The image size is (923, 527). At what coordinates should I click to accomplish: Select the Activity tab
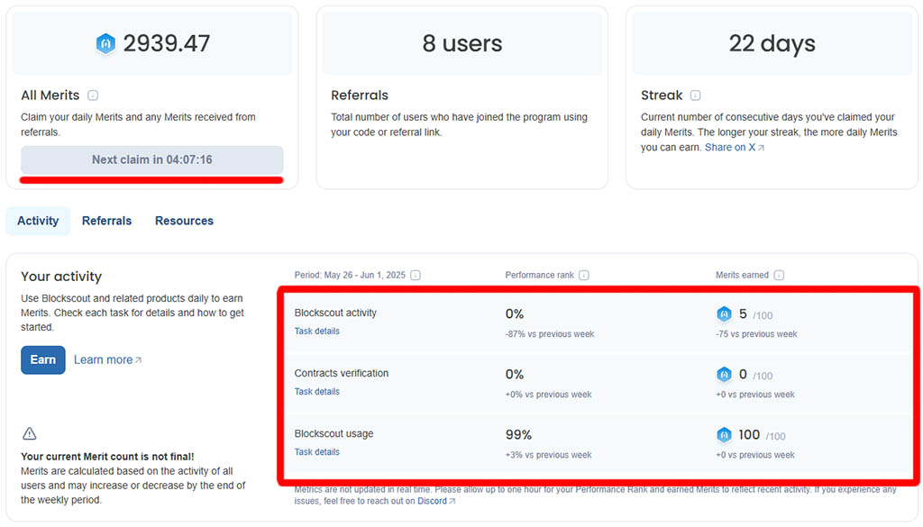38,221
